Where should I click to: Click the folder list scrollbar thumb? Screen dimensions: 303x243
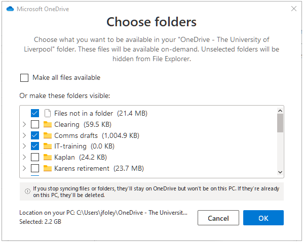click(280, 123)
